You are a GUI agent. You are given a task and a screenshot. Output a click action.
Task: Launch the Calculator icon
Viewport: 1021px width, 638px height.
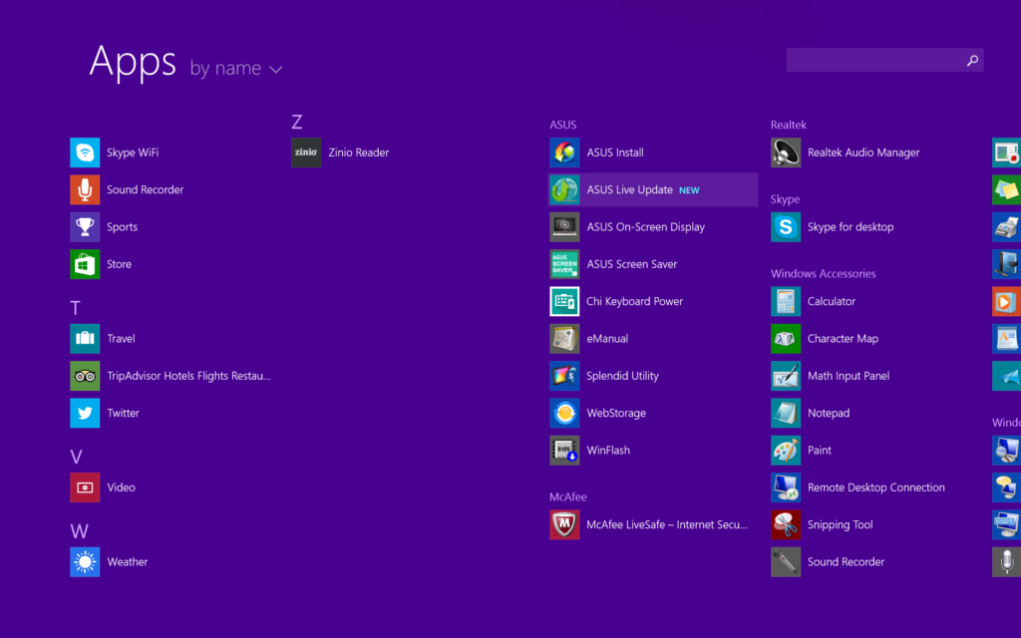[x=786, y=301]
